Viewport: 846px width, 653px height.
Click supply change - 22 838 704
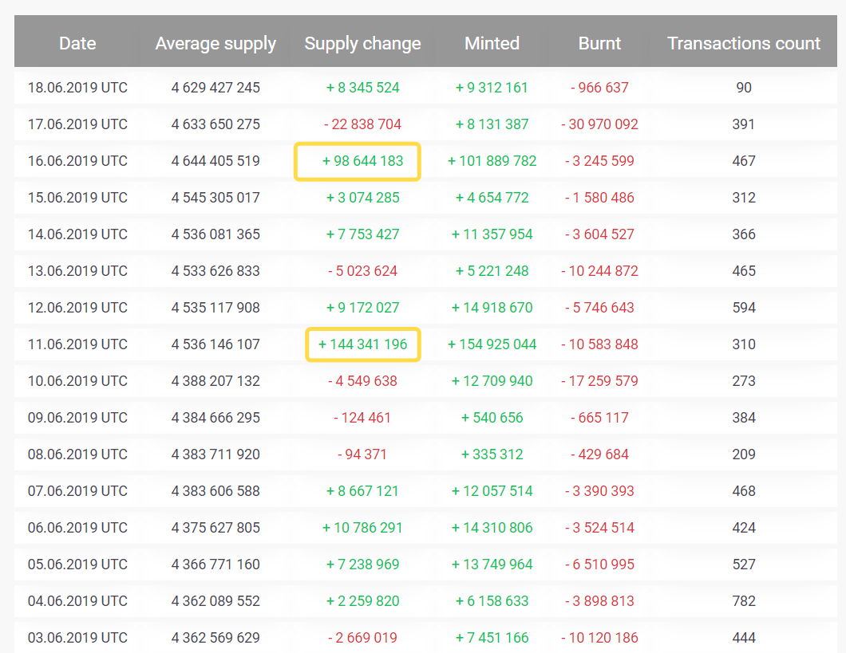click(x=362, y=124)
